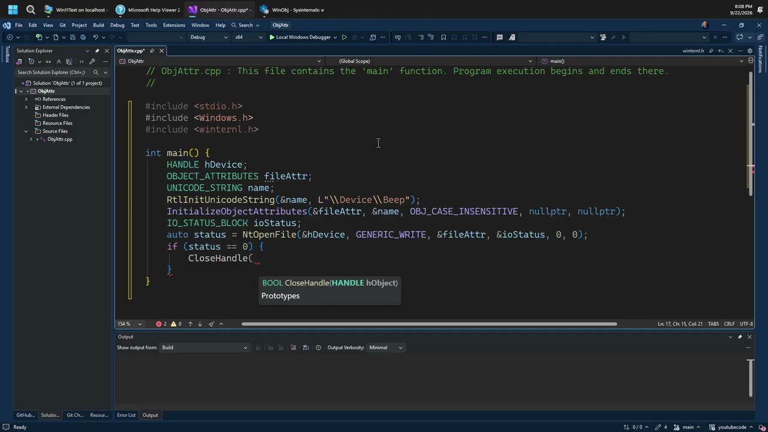Collapse the Source Files folder
The height and width of the screenshot is (432, 768).
pyautogui.click(x=26, y=131)
